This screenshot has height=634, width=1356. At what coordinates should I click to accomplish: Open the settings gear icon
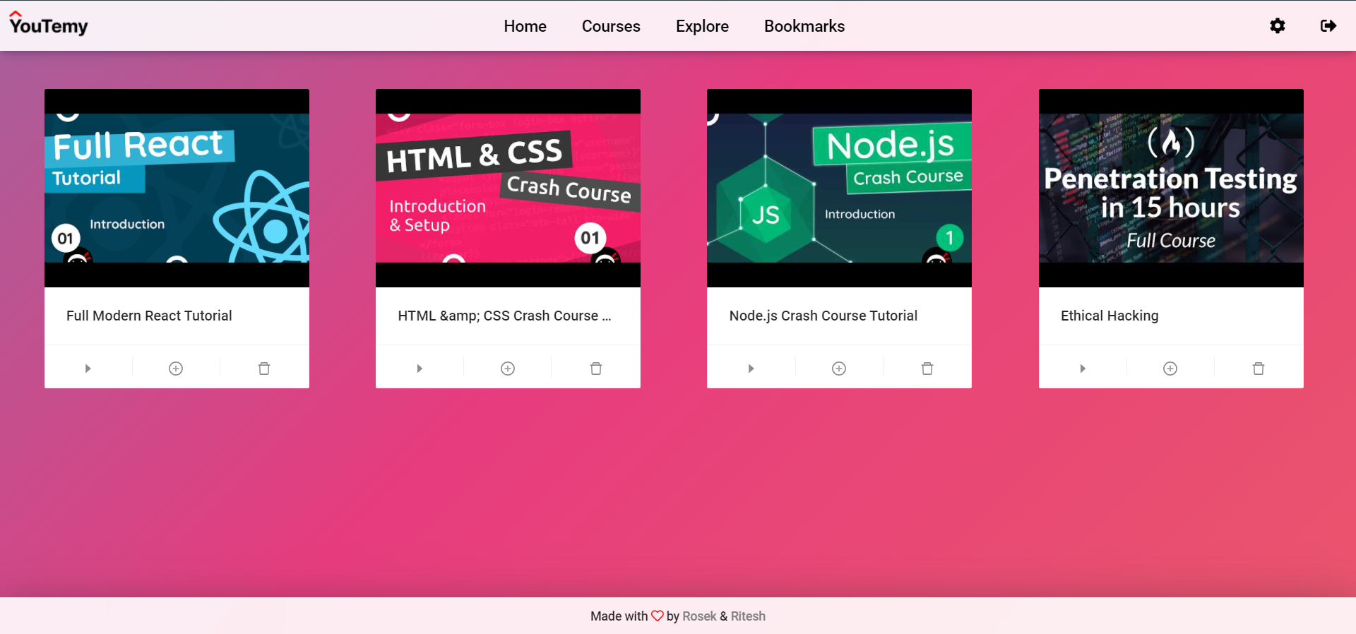[x=1278, y=26]
